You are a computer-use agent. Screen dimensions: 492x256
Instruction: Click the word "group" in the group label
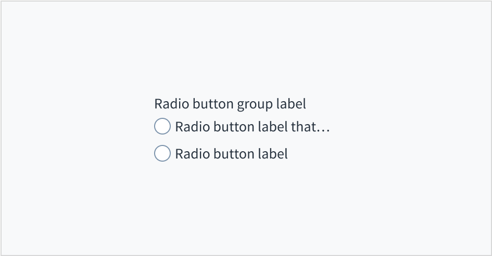click(254, 104)
